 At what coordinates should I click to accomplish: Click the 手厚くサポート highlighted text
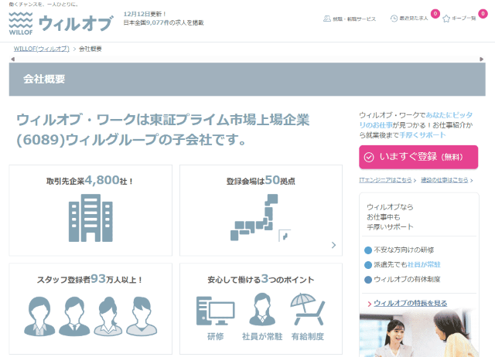tap(423, 135)
